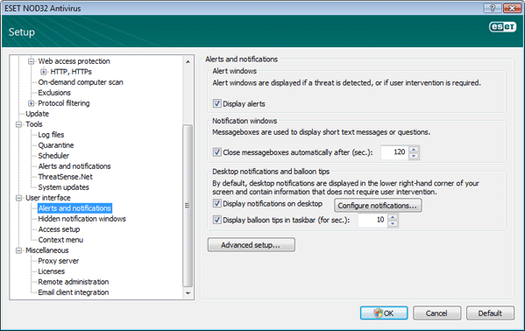
Task: Open Hidden notification windows settings
Action: tap(82, 219)
